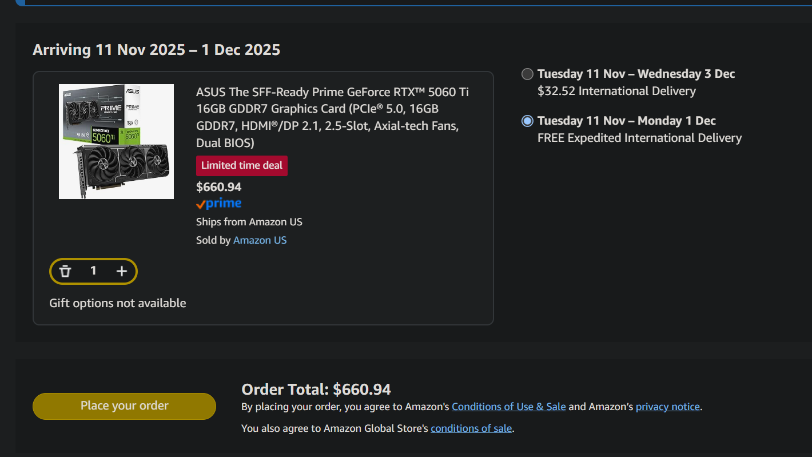Open the ASUS graphics card product thumbnail
Viewport: 812px width, 457px height.
[116, 141]
